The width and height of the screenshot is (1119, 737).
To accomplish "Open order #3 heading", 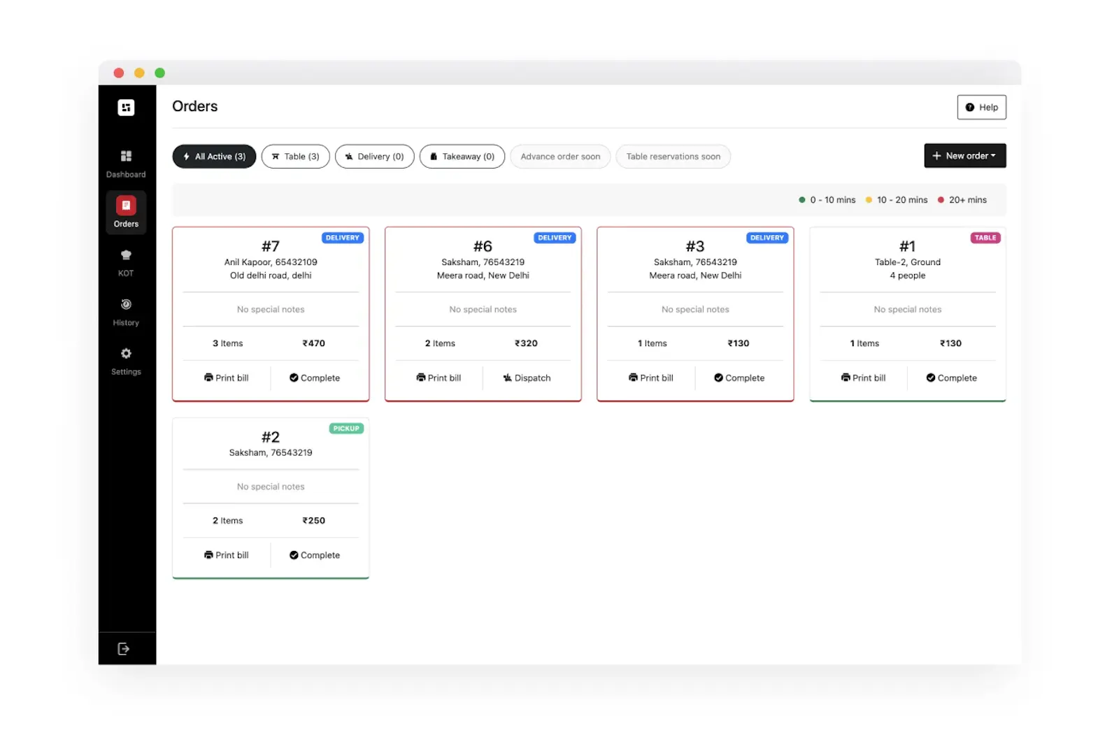I will pyautogui.click(x=695, y=246).
